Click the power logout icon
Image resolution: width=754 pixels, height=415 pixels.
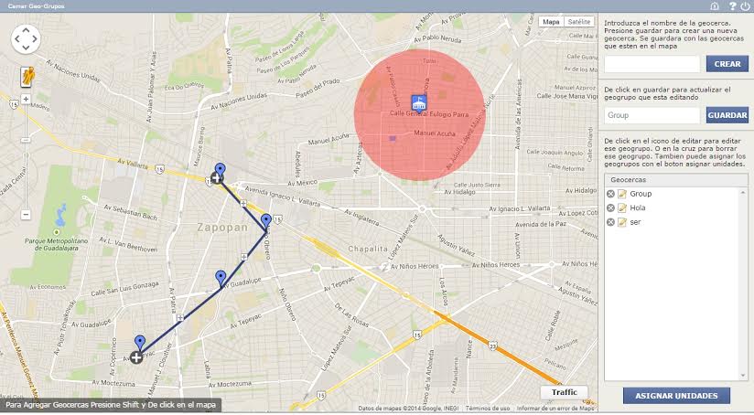pyautogui.click(x=745, y=5)
